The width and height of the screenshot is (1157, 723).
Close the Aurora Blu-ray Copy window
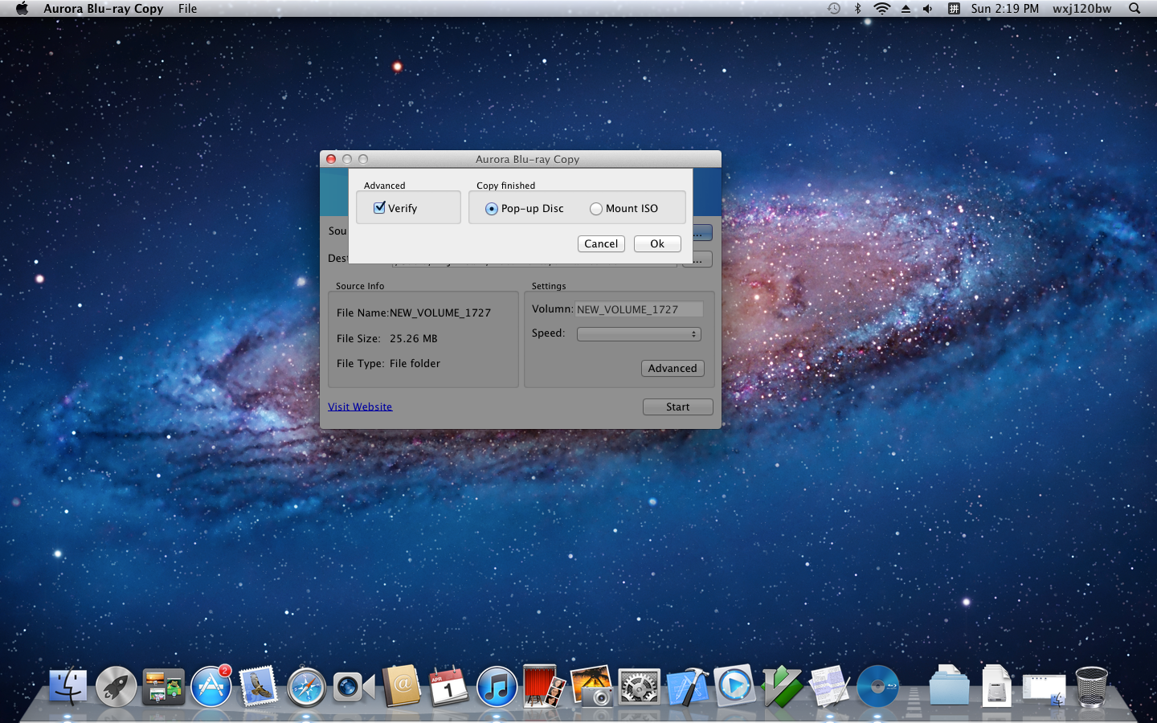point(331,159)
